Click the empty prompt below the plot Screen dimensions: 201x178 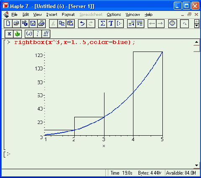tap(8, 154)
